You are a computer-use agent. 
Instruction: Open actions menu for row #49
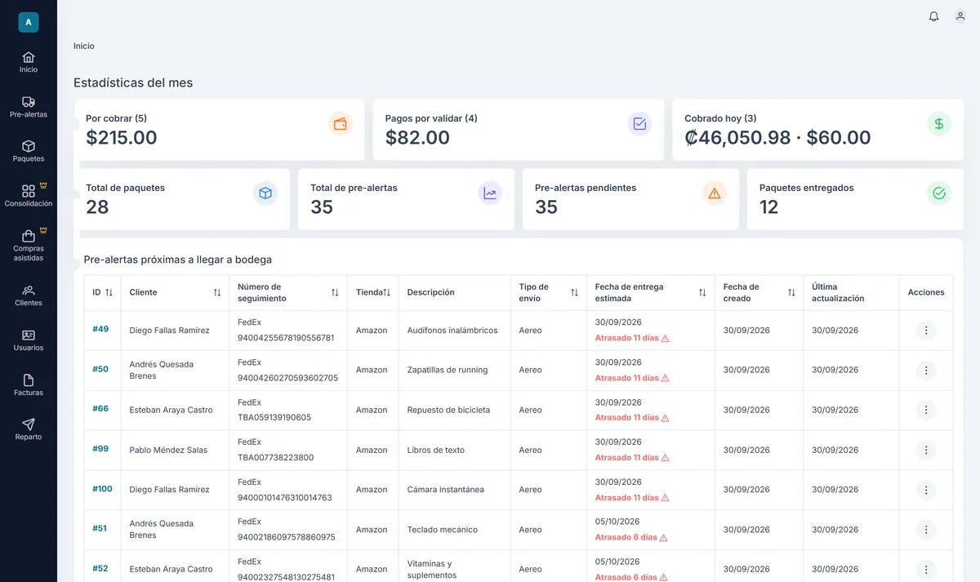click(x=926, y=331)
